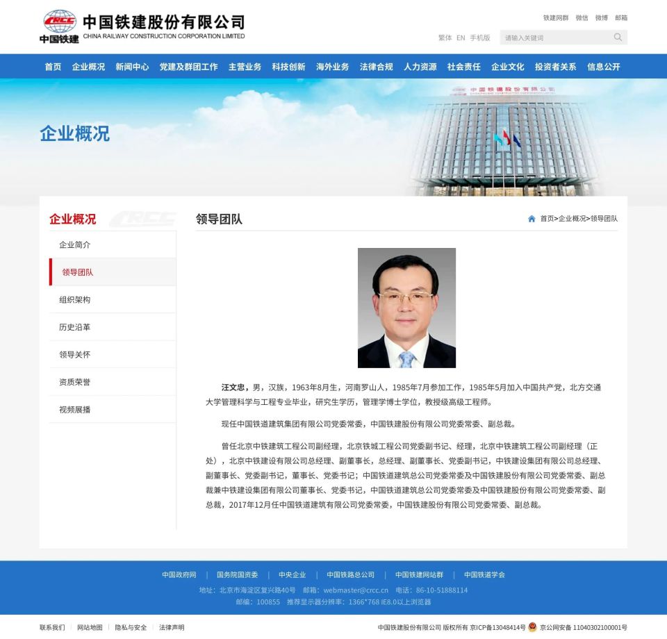Click the webmaster@crcc.cn email address
This screenshot has width=667, height=639.
[x=356, y=590]
